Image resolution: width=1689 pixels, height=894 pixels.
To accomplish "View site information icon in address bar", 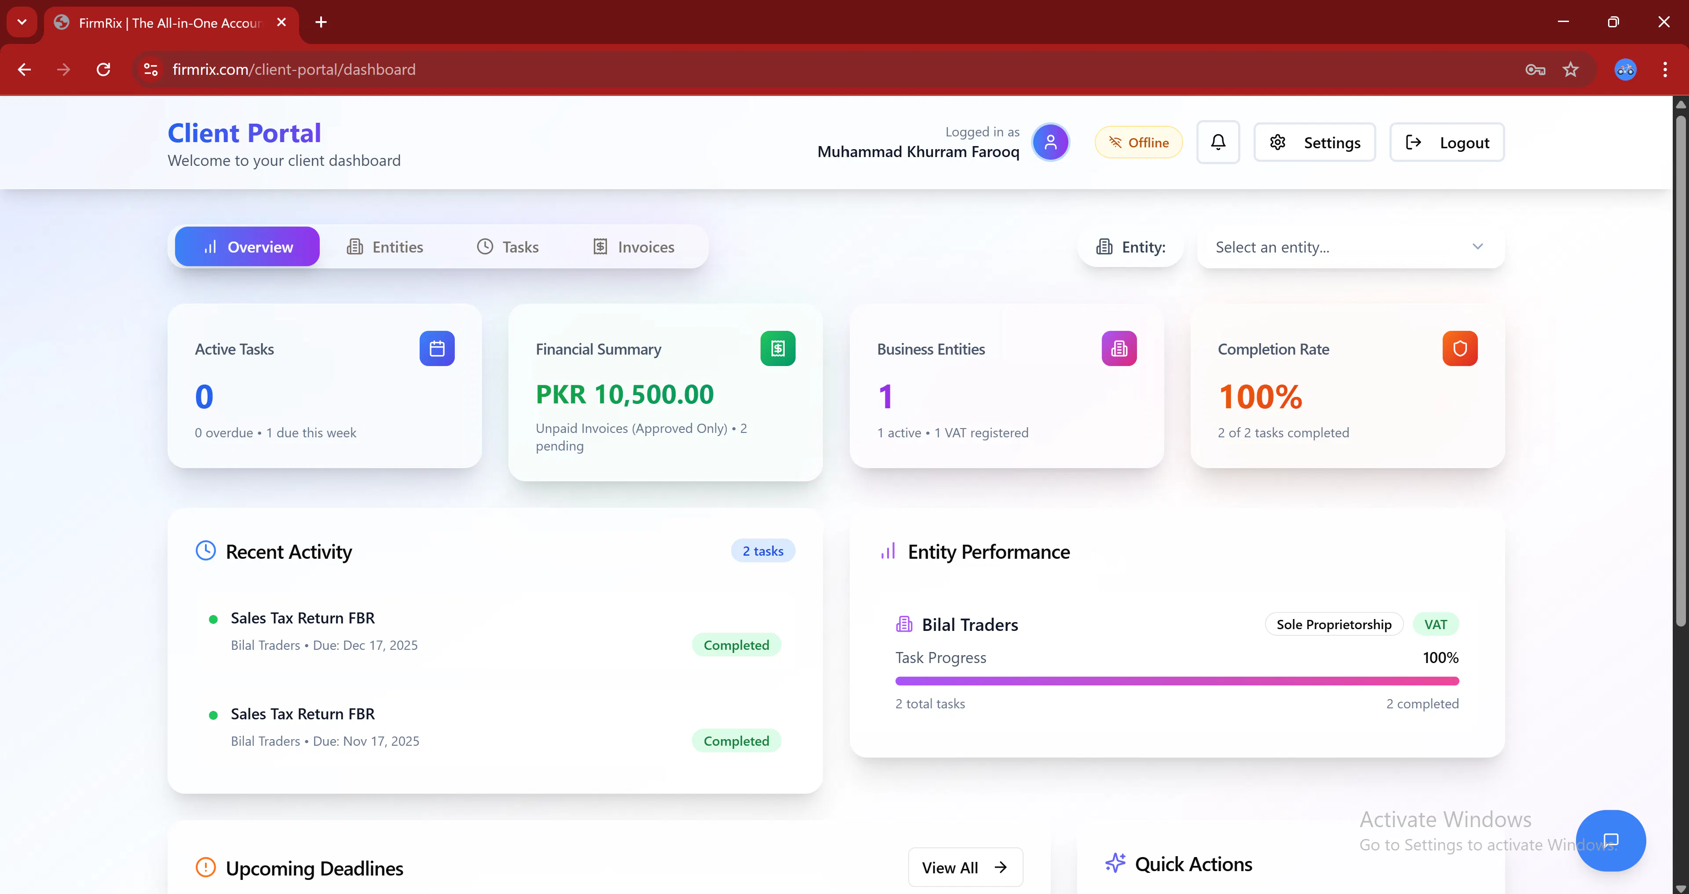I will (151, 70).
